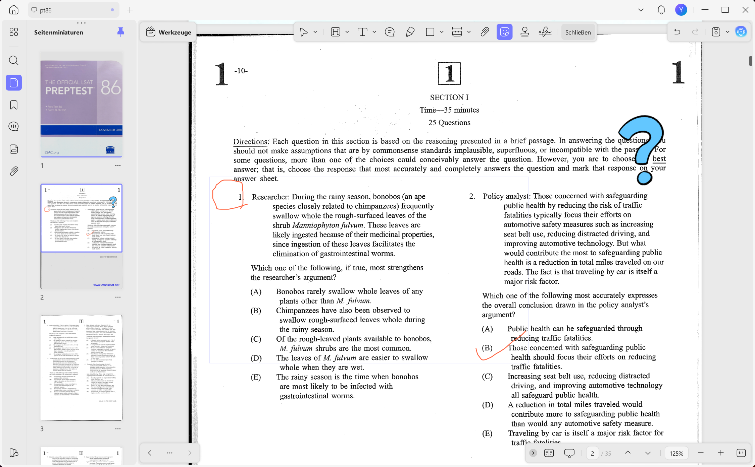
Task: Select the cursor pointer tool
Action: [304, 32]
